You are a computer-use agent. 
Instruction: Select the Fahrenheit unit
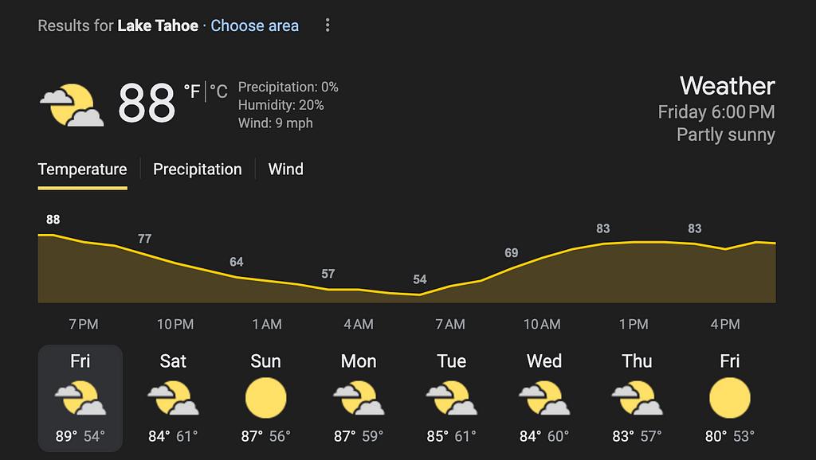192,92
